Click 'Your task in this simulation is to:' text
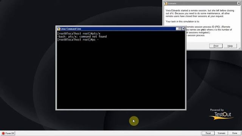 [183, 22]
